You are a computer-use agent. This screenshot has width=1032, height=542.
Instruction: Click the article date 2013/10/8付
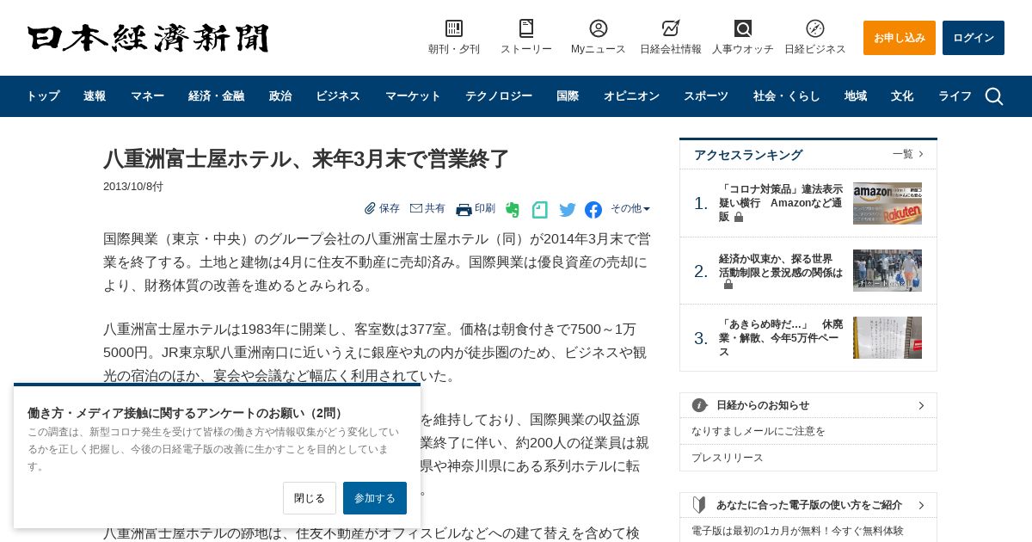point(133,187)
